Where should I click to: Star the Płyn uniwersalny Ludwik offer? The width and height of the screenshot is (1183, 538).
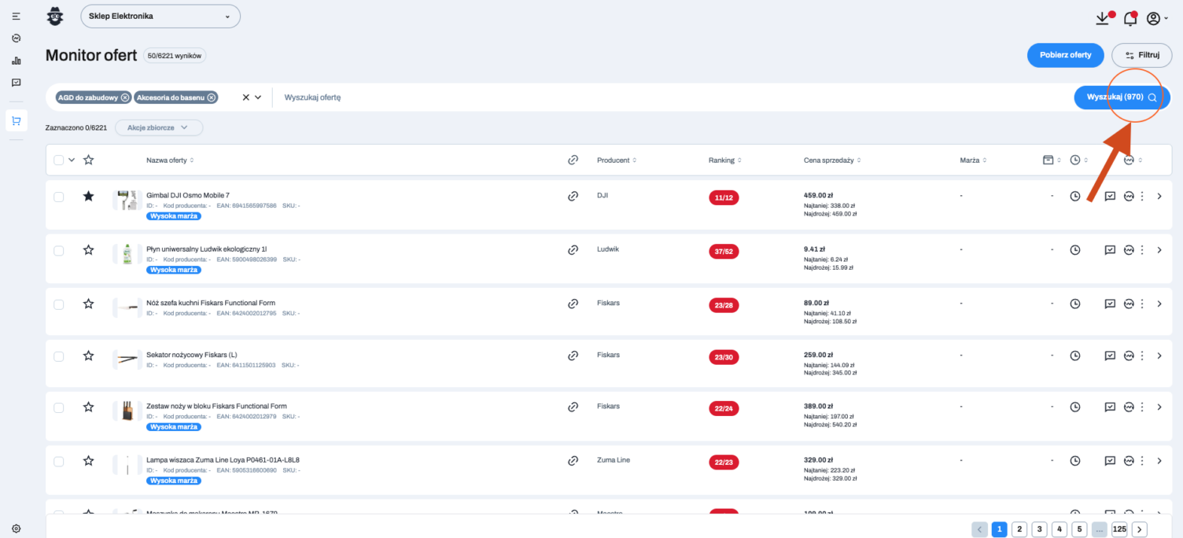(88, 250)
